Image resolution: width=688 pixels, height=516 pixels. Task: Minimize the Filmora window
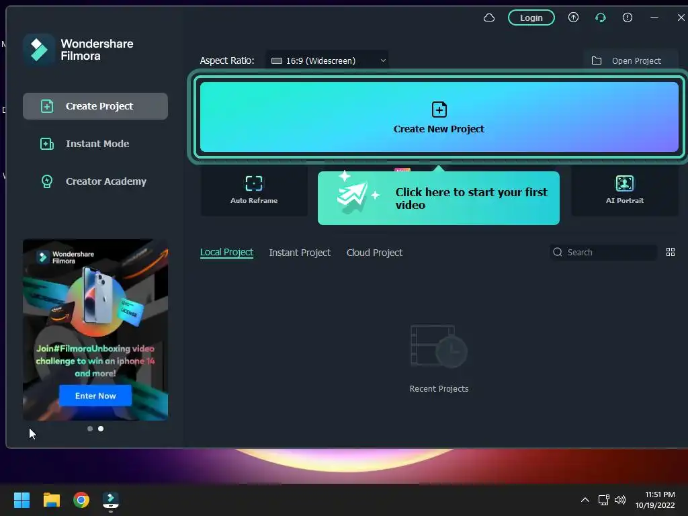click(x=654, y=17)
